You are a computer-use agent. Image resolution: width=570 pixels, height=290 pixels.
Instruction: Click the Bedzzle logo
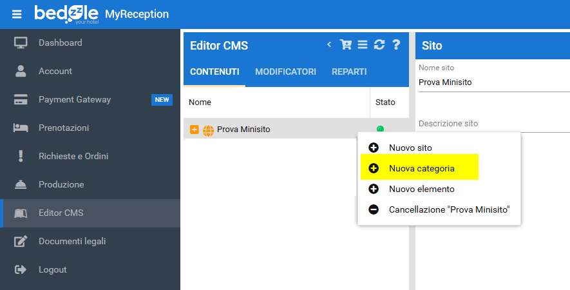67,14
